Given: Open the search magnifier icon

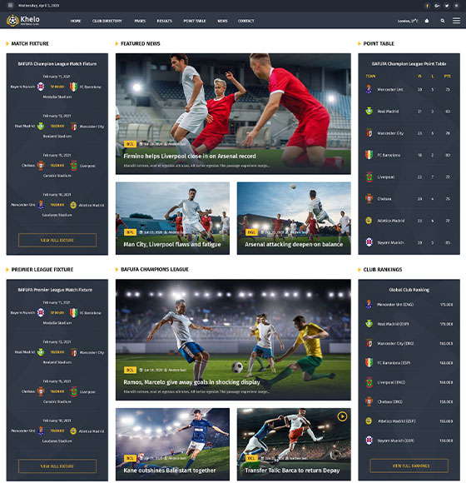Looking at the screenshot, I should click(443, 21).
